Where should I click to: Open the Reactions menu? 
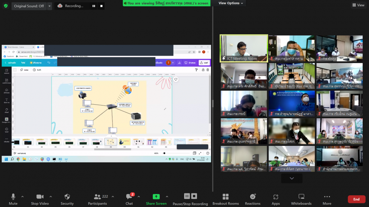(252, 197)
